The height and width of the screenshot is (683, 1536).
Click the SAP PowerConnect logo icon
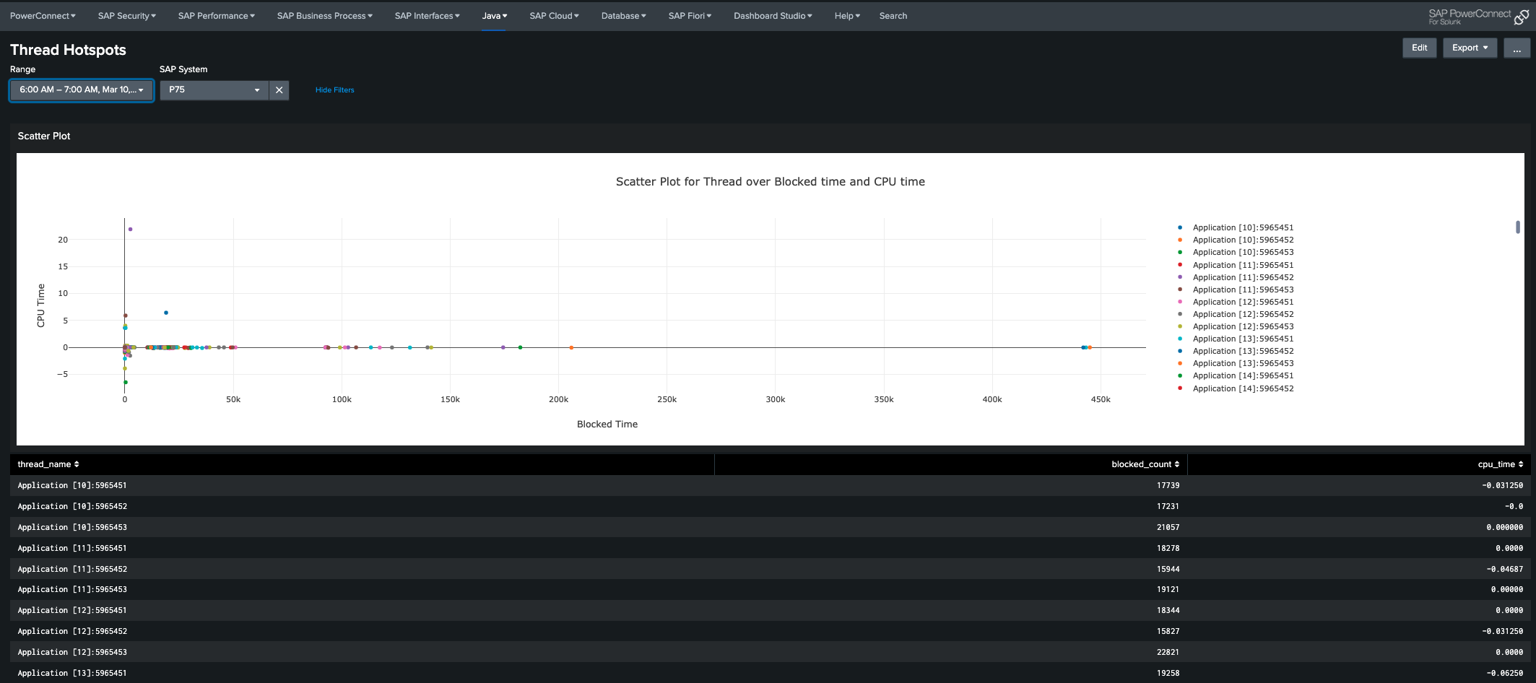tap(1521, 17)
